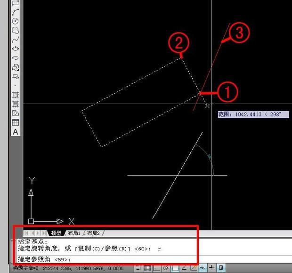Viewport: 292px width, 273px height.
Task: Toggle Polar tracking in status bar
Action: [166, 268]
